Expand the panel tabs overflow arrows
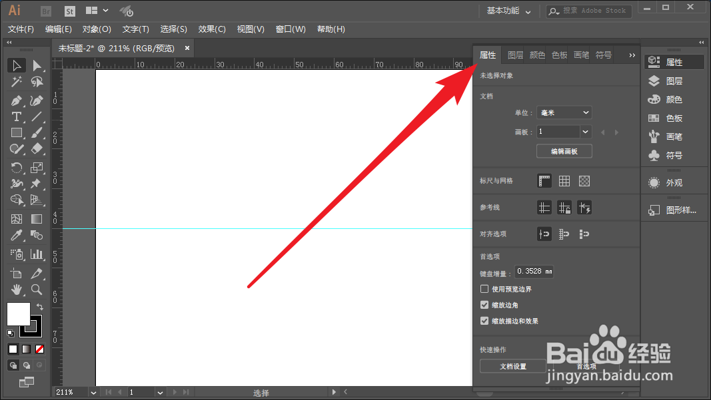This screenshot has height=400, width=711. [632, 55]
